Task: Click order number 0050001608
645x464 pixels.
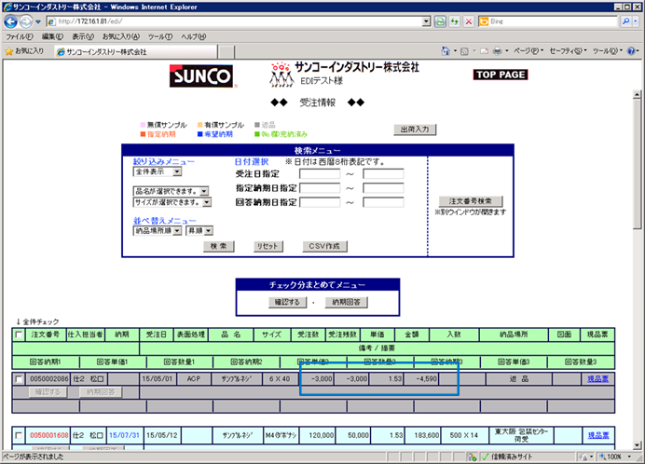Action: (x=49, y=435)
